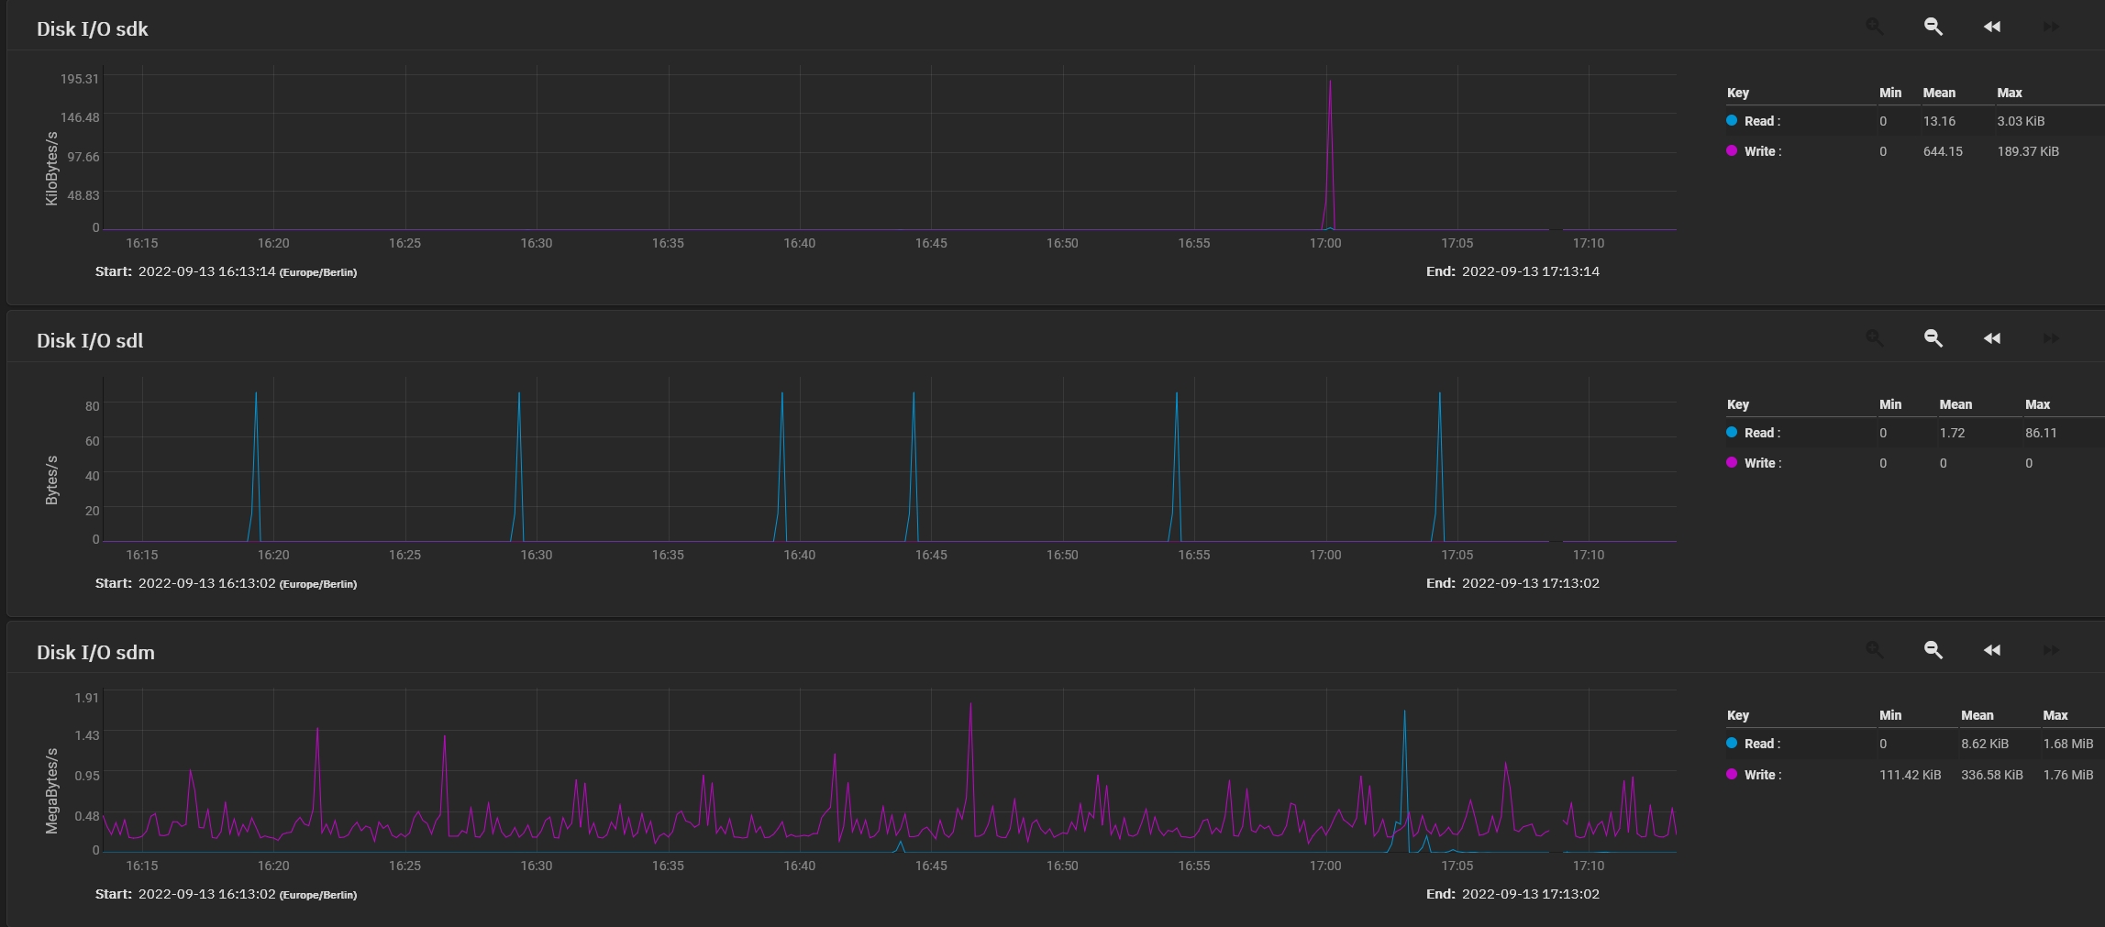
Task: Click the 1.91 y-axis value on sdm chart
Action: tap(87, 698)
